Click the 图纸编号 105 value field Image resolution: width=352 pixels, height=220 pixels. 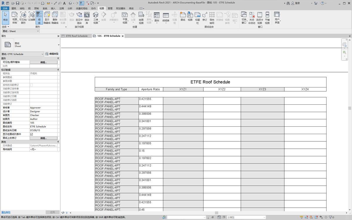pos(43,123)
